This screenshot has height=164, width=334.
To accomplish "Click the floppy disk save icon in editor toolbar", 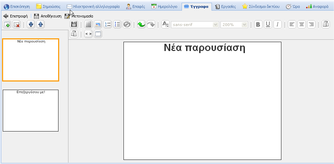I will pos(74,24).
